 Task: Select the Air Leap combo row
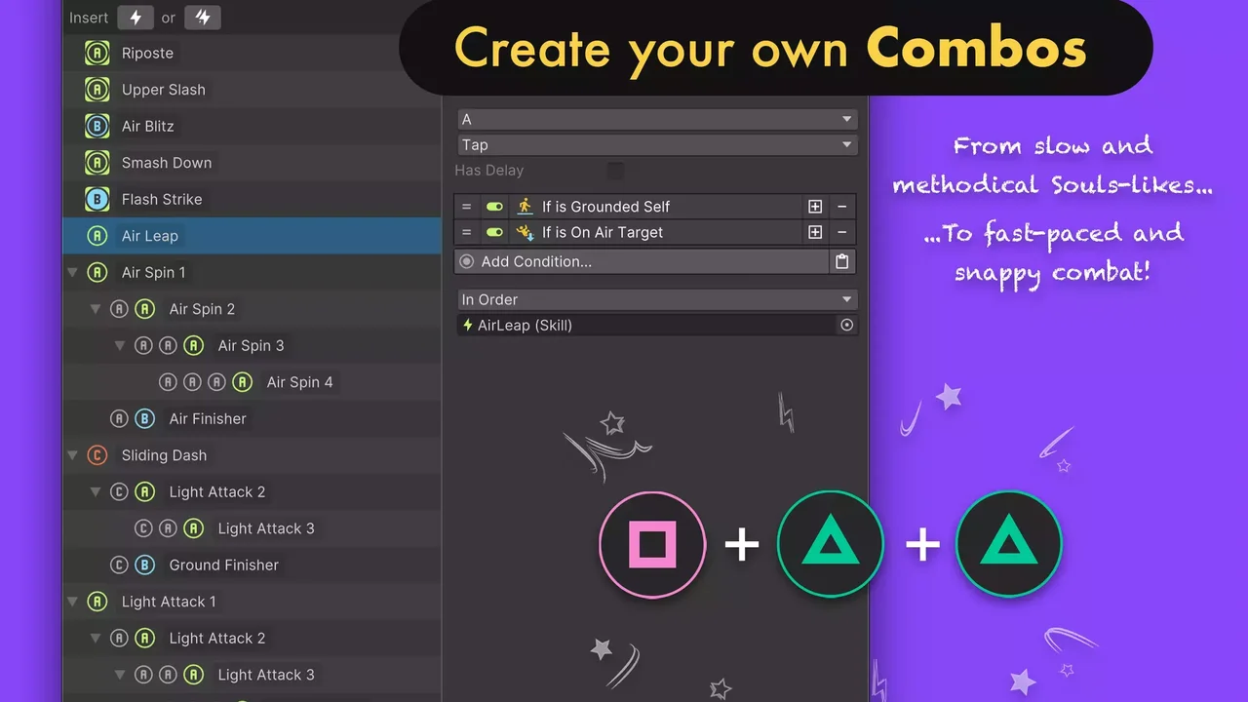coord(253,236)
